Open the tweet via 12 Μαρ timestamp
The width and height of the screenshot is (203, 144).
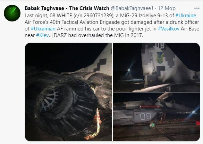167,8
